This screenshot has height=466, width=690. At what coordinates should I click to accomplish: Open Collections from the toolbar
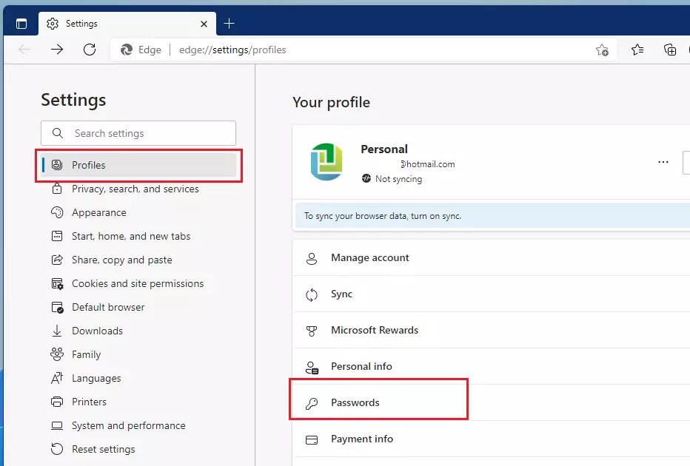pyautogui.click(x=670, y=50)
